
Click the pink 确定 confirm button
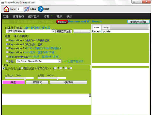[x=13, y=82]
